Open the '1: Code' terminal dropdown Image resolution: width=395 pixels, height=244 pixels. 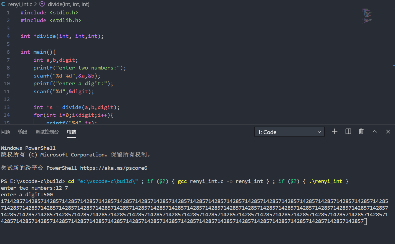point(289,132)
